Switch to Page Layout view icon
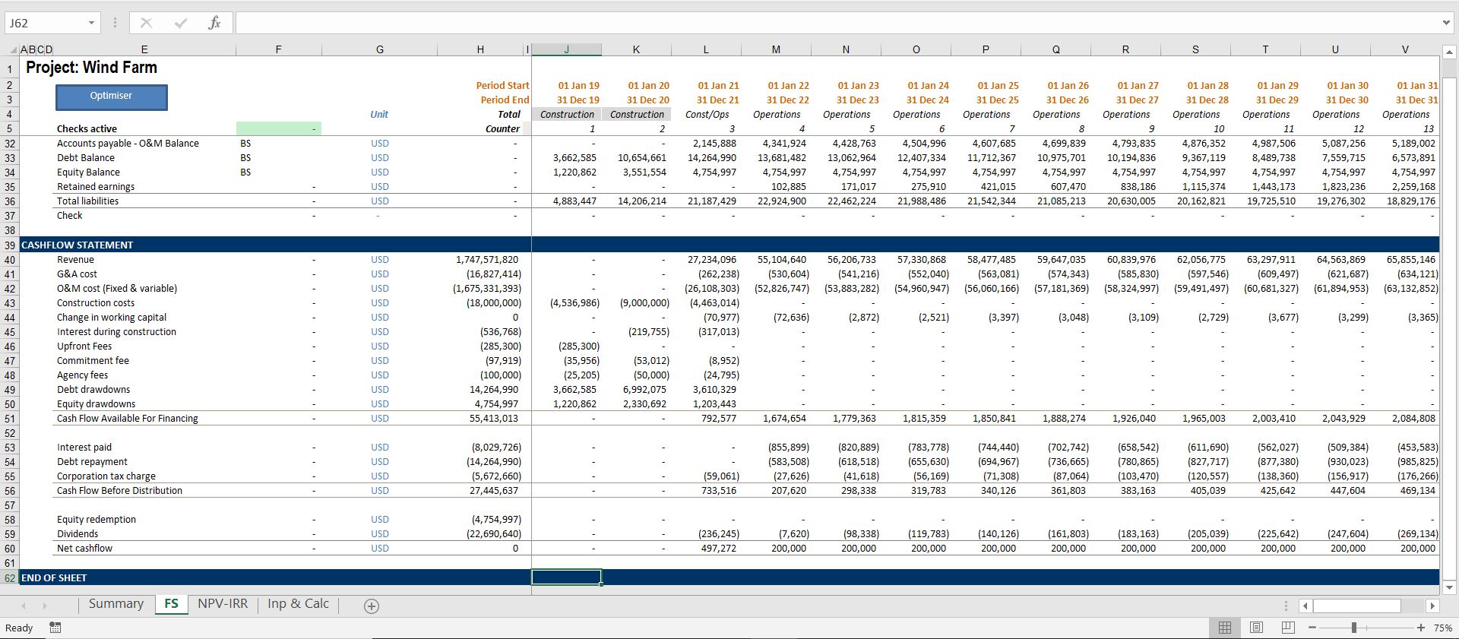 pyautogui.click(x=1256, y=628)
